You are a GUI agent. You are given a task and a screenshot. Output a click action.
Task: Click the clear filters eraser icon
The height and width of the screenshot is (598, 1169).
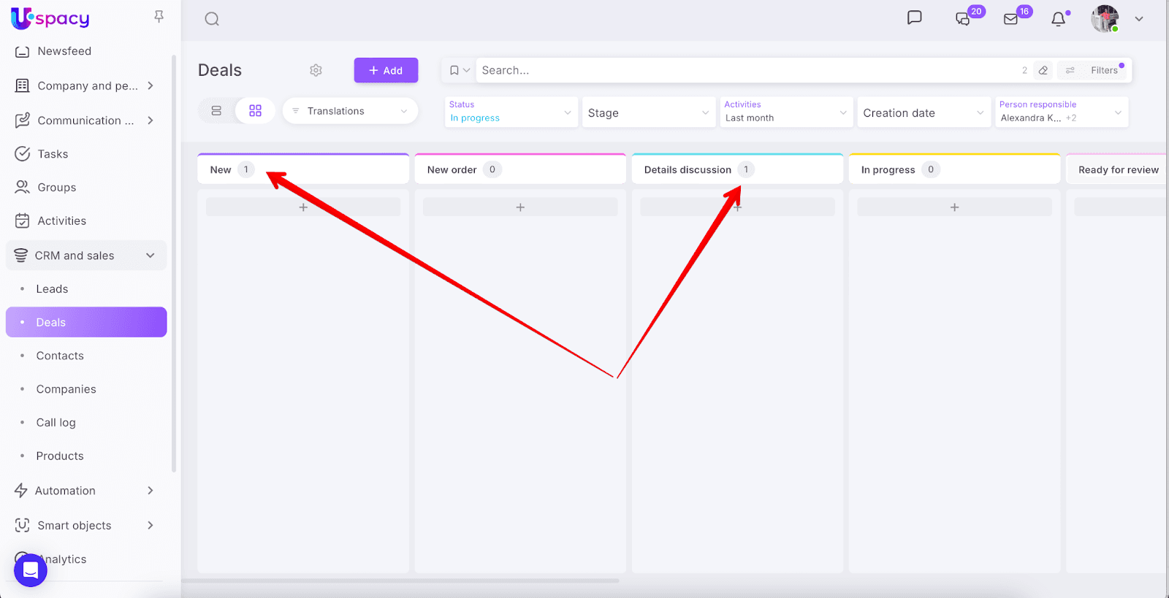[1043, 70]
